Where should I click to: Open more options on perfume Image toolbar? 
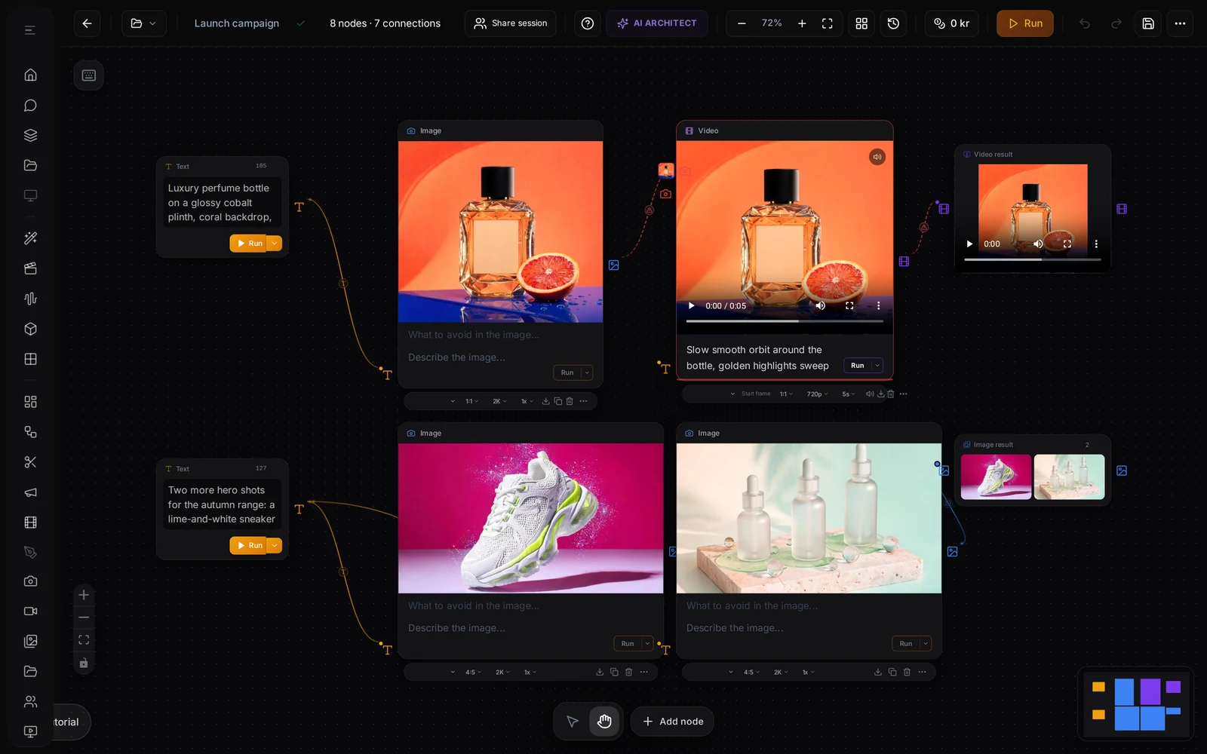tap(583, 401)
